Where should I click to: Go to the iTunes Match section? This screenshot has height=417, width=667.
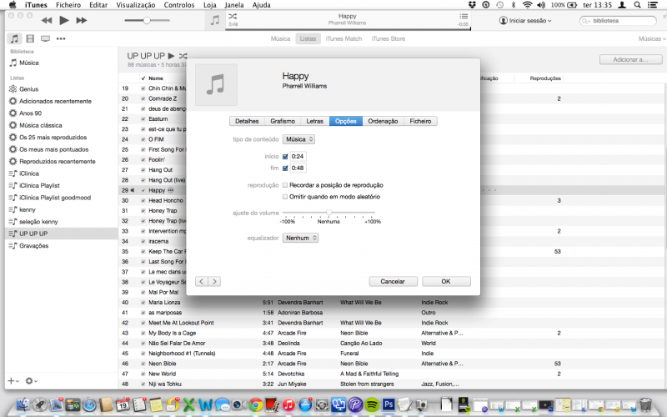pos(344,38)
